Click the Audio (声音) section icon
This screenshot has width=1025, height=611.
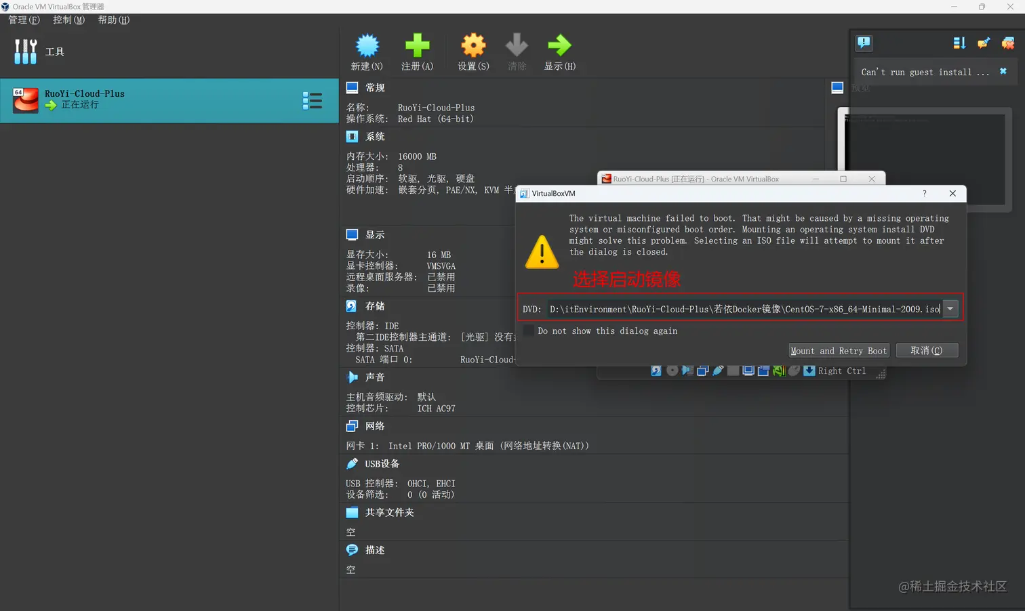pos(352,377)
